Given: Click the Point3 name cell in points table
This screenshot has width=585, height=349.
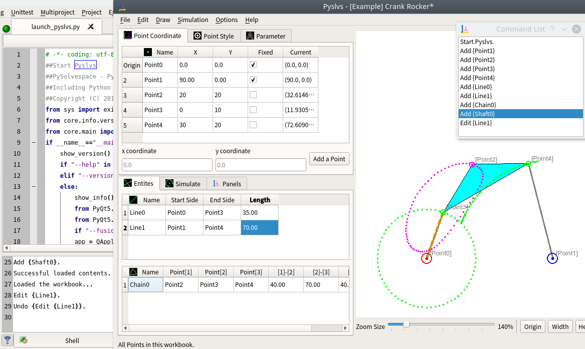Looking at the screenshot, I should click(x=160, y=110).
